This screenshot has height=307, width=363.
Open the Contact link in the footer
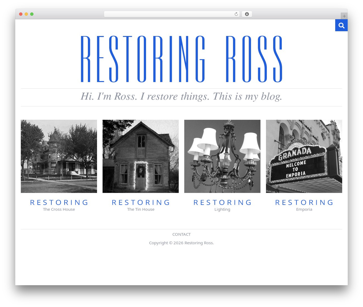181,234
